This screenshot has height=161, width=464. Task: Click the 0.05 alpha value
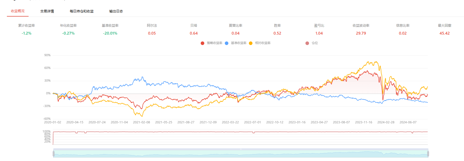point(152,33)
